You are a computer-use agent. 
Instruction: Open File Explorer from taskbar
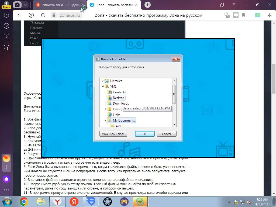tap(41, 202)
